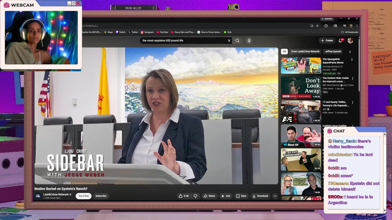The width and height of the screenshot is (392, 220).
Task: Show more filter chips with arrow
Action: point(350,52)
